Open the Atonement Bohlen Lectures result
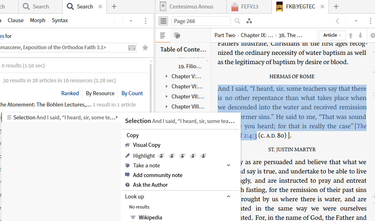Viewport: 375px width, 221px height. pos(45,104)
